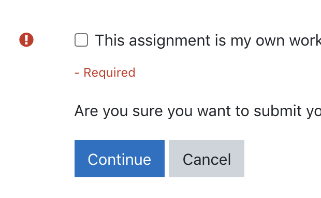Click the word 'Required' in red
Viewport: 321px width, 198px height.
pos(110,73)
